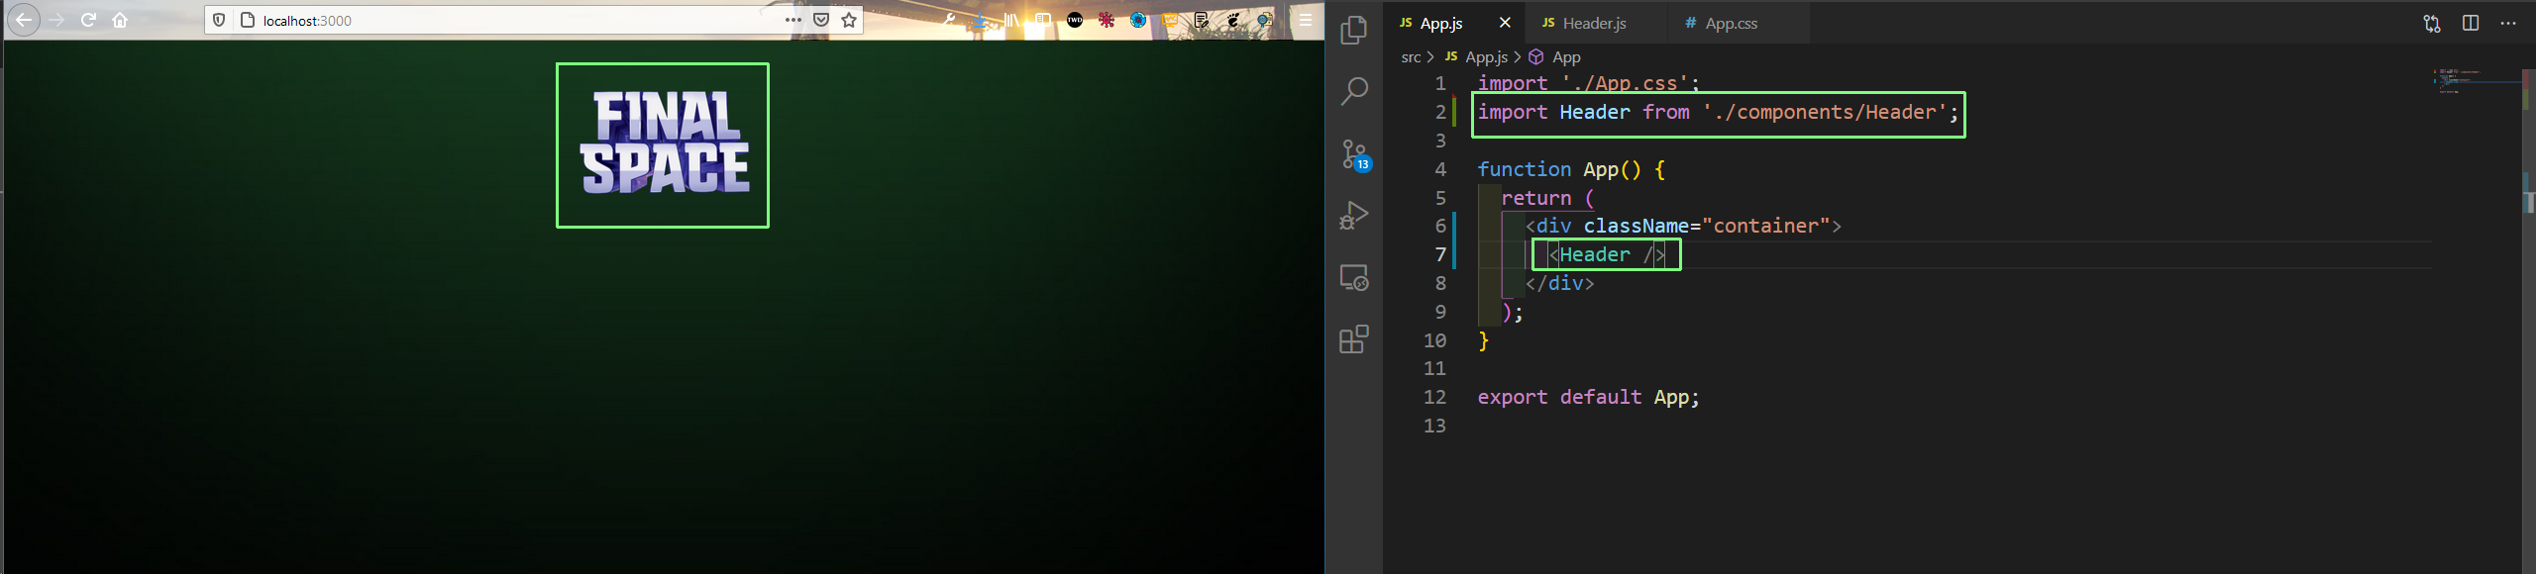This screenshot has width=2536, height=574.
Task: Split the editor to the right
Action: (2471, 23)
